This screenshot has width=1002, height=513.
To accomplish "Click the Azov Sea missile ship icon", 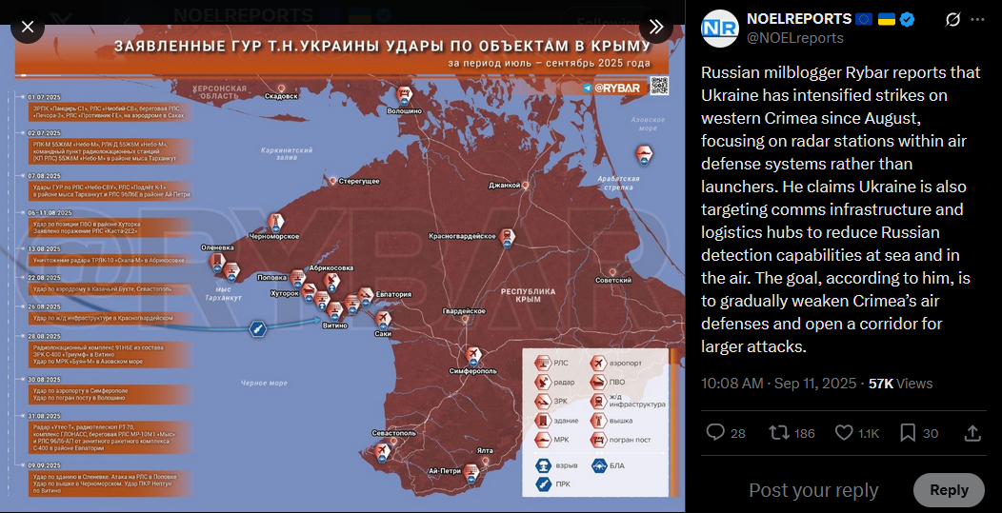I will tap(644, 156).
